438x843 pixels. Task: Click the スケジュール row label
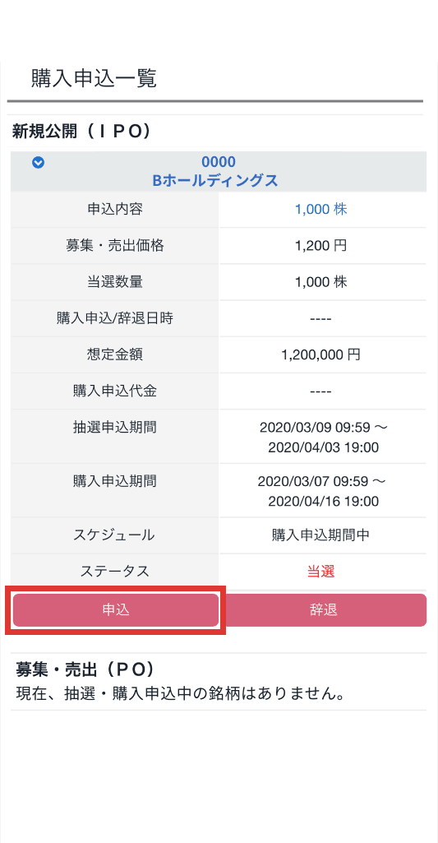click(115, 535)
